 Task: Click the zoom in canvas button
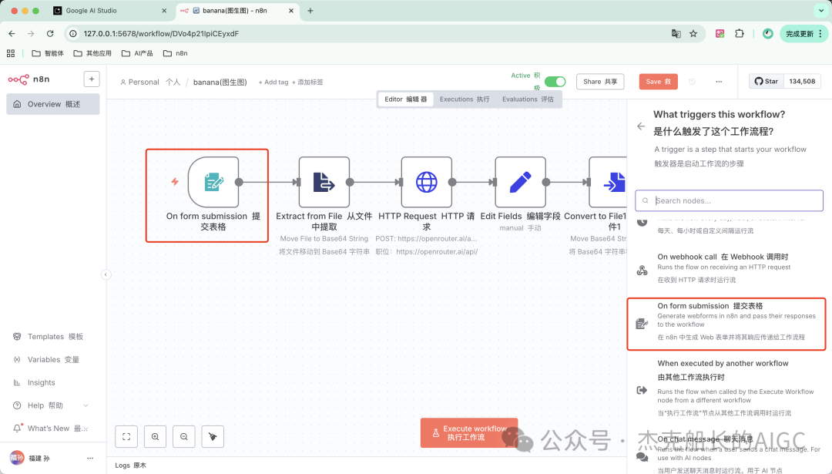(x=155, y=436)
